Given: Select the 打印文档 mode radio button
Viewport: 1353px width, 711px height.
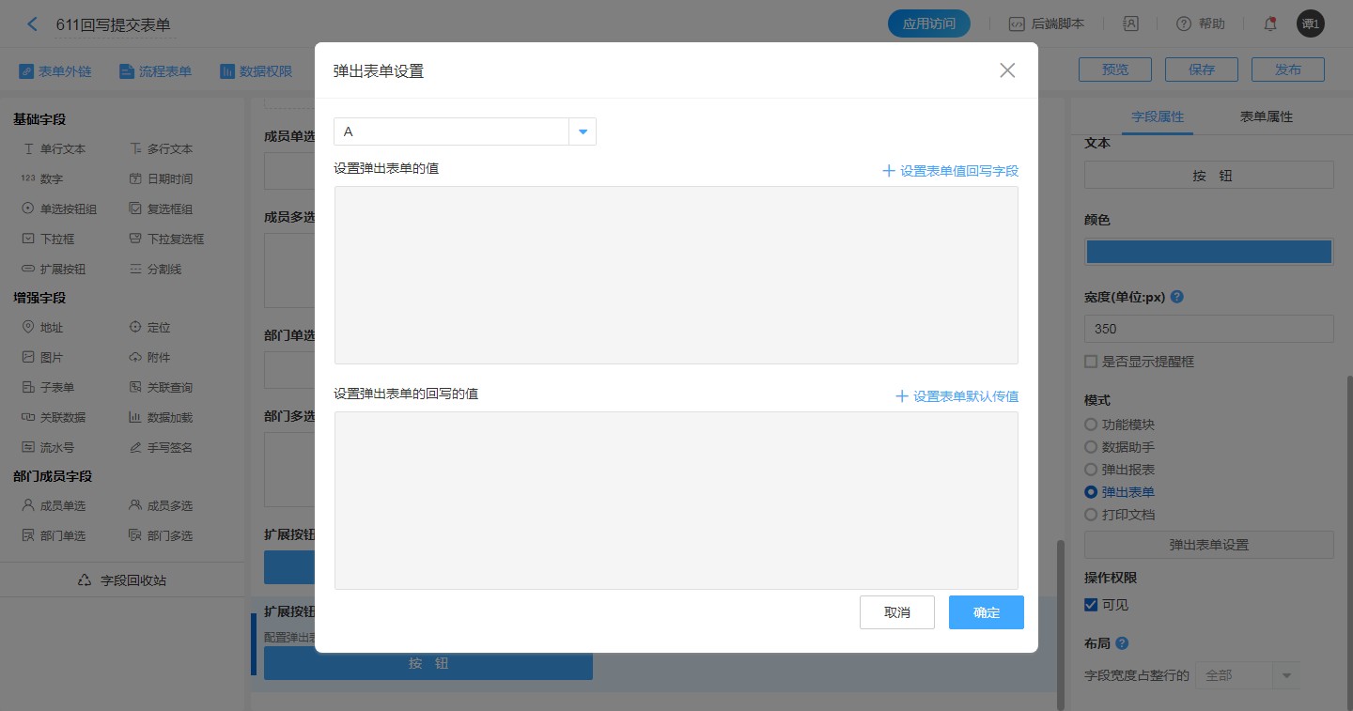Looking at the screenshot, I should (1091, 515).
